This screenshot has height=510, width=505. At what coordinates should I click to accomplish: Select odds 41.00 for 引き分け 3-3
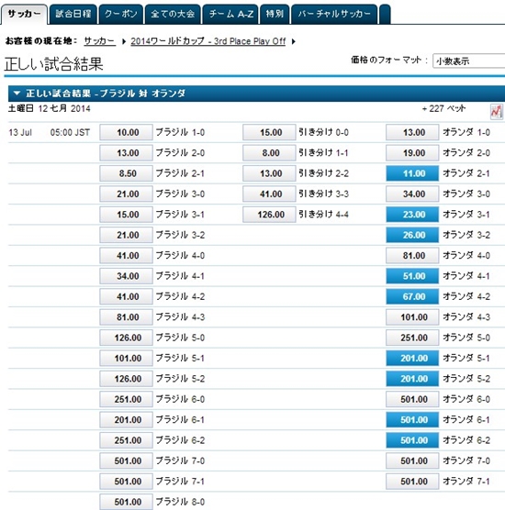point(269,194)
